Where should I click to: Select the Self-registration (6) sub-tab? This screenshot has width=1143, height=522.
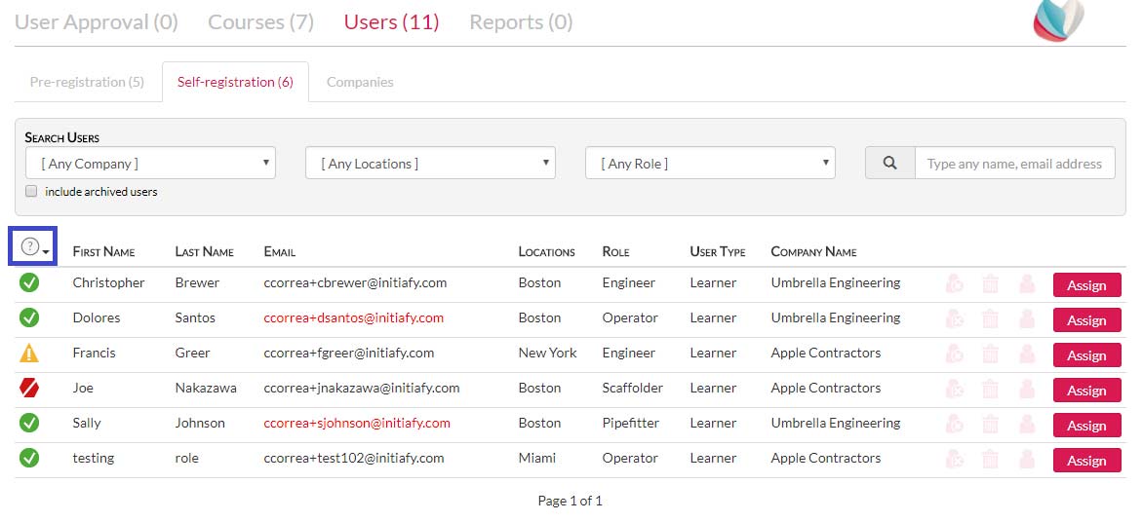point(235,82)
